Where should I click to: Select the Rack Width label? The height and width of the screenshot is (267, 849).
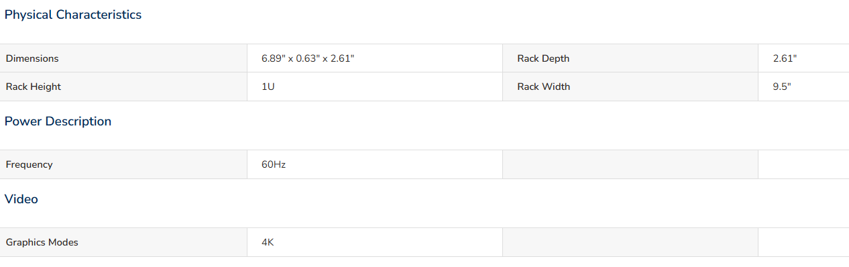coord(544,87)
